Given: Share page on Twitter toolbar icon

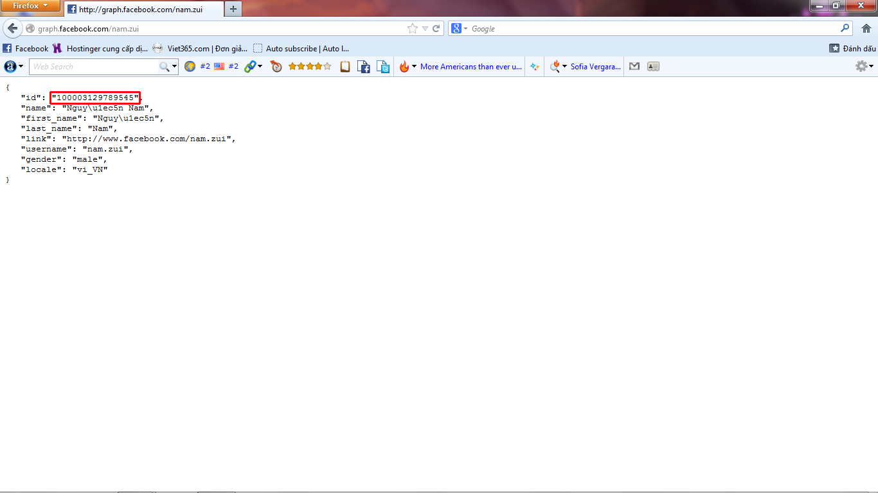Looking at the screenshot, I should (383, 66).
